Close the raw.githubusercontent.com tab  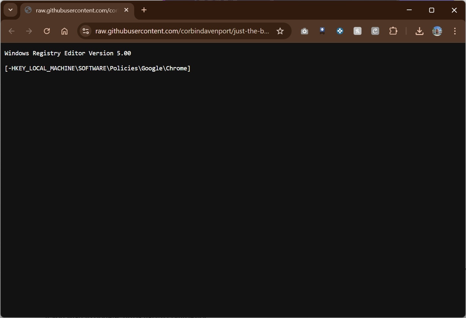pyautogui.click(x=126, y=10)
